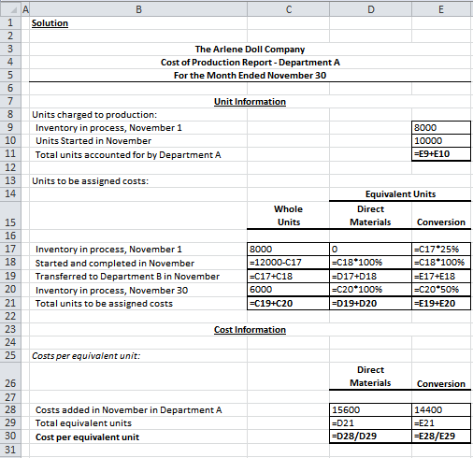Select cell with formula =E17+E18
The image size is (473, 458).
coord(441,276)
